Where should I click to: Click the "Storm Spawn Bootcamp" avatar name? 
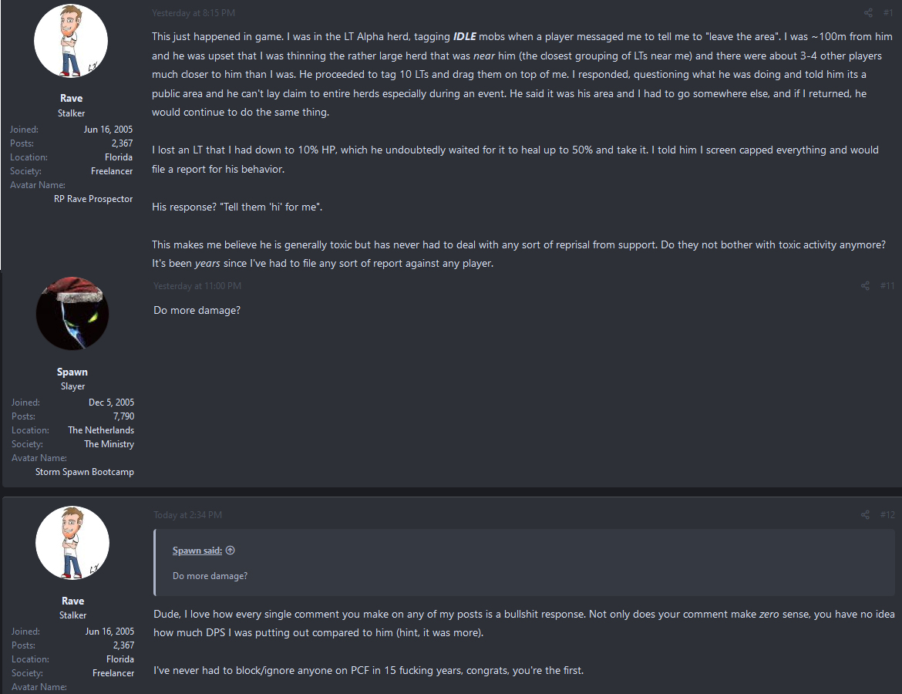tap(85, 472)
